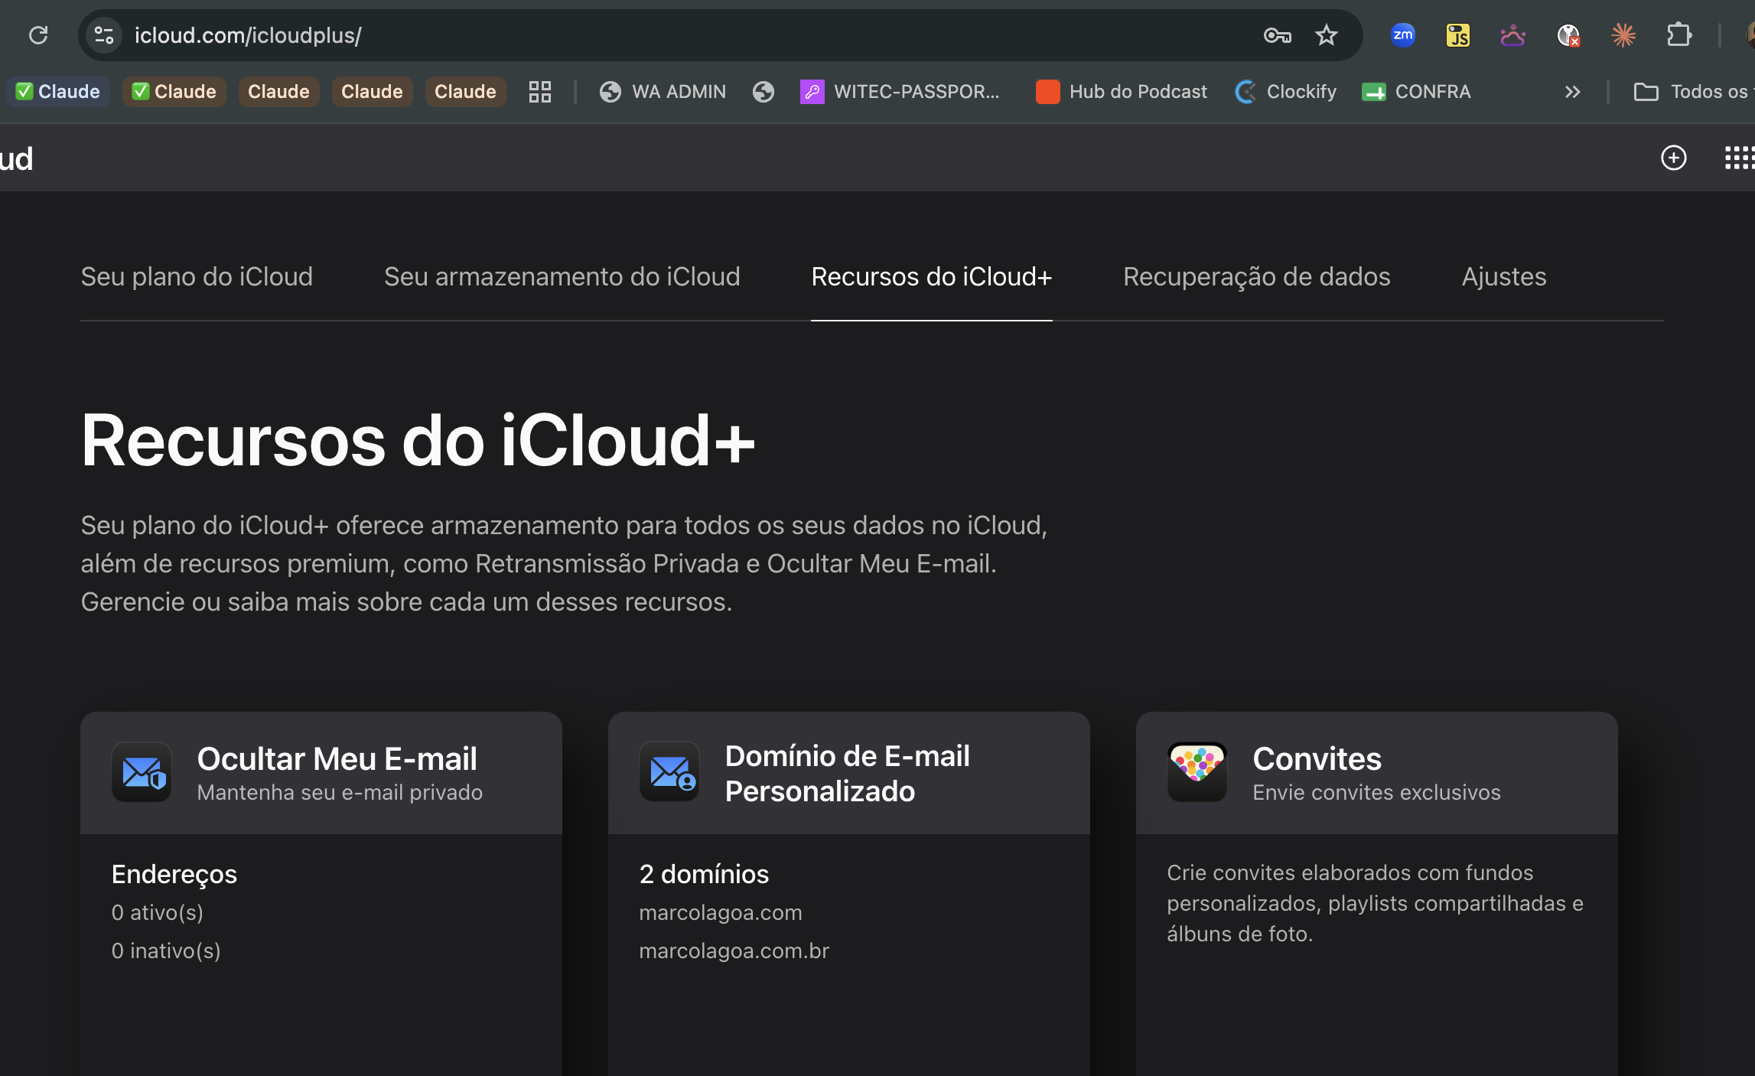Click the Domínio de E-mail Personalizado icon
The width and height of the screenshot is (1755, 1076).
(669, 771)
